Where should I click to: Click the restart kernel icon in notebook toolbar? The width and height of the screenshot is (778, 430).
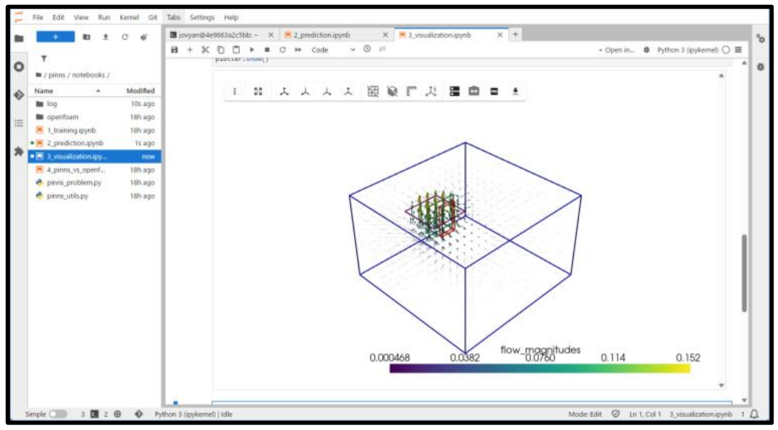[282, 50]
